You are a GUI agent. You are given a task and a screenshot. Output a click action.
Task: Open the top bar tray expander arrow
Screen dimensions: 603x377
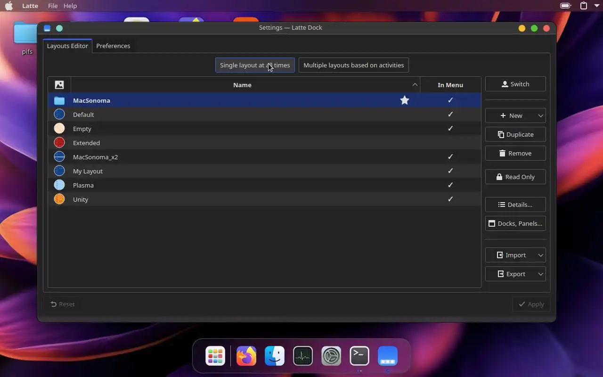pos(596,6)
